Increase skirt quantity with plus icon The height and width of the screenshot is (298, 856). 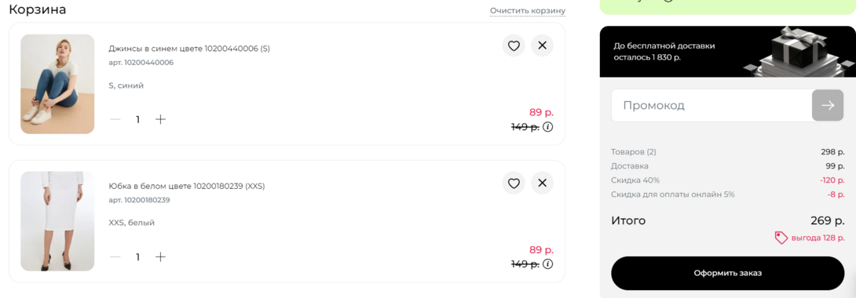click(x=160, y=256)
